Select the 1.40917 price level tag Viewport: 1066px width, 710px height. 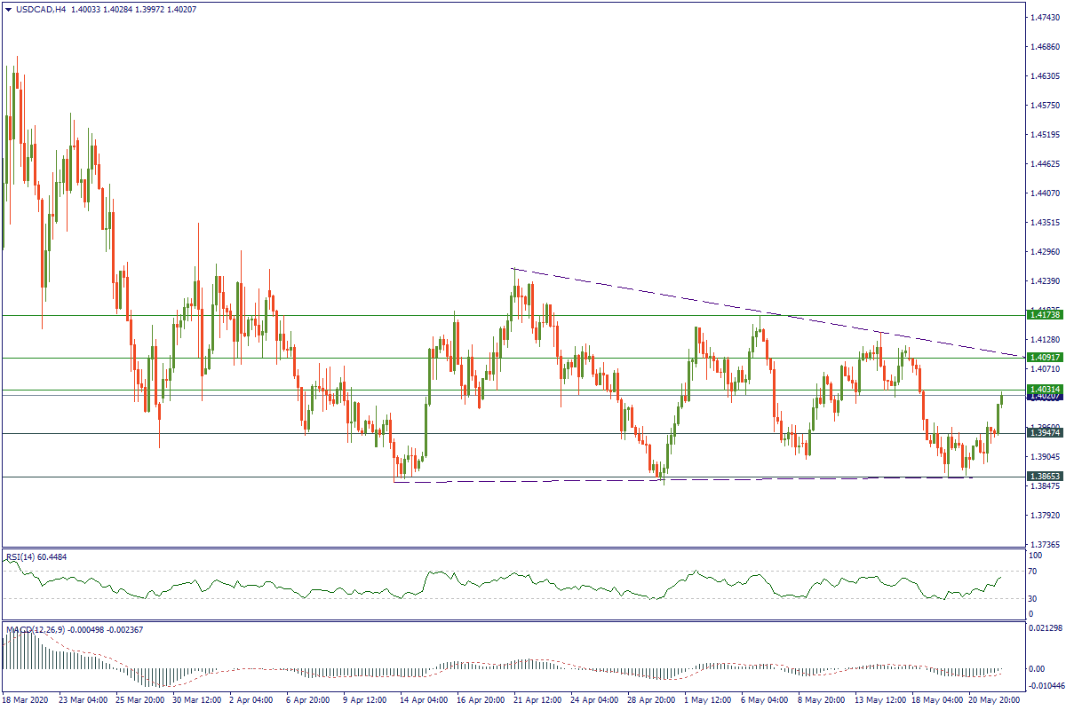(x=1041, y=358)
